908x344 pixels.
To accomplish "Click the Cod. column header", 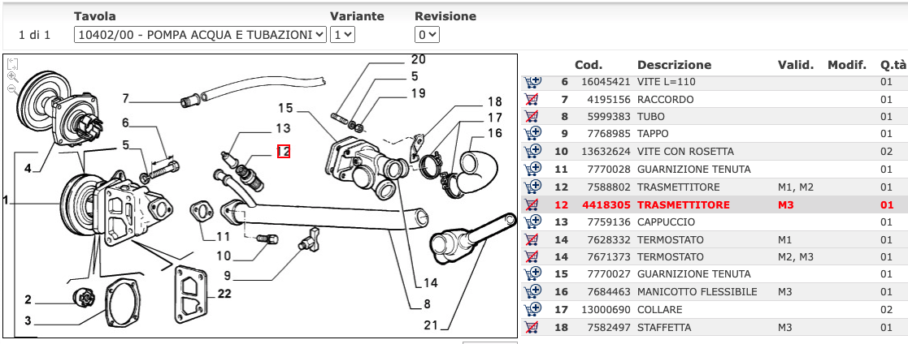I will pos(588,65).
